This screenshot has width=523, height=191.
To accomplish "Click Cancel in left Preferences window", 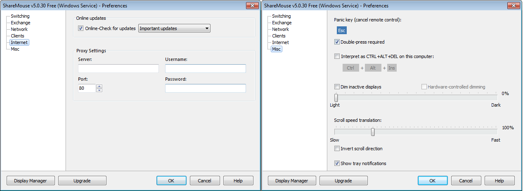I will pos(205,181).
